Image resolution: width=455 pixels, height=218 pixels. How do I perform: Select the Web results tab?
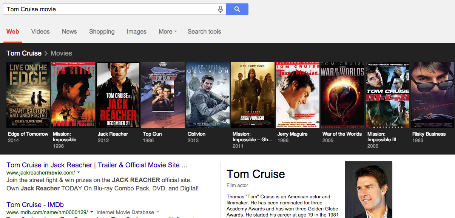(13, 32)
